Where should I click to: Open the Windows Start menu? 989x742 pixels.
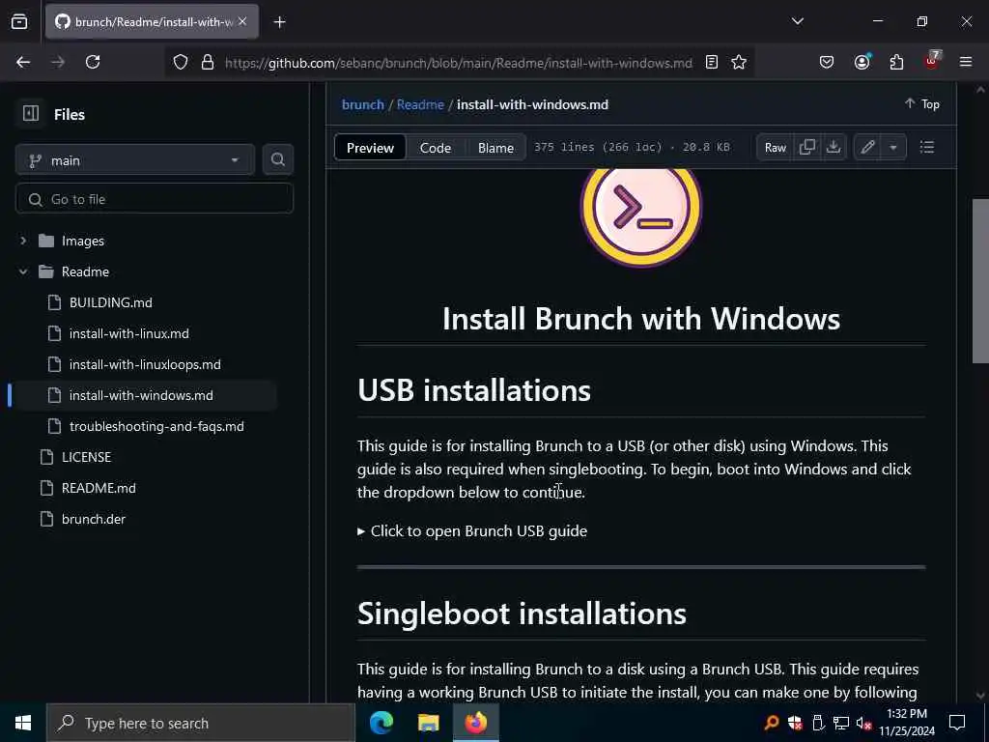click(23, 723)
